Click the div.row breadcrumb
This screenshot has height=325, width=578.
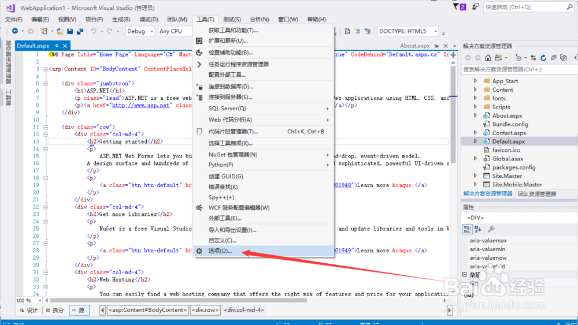pos(205,310)
